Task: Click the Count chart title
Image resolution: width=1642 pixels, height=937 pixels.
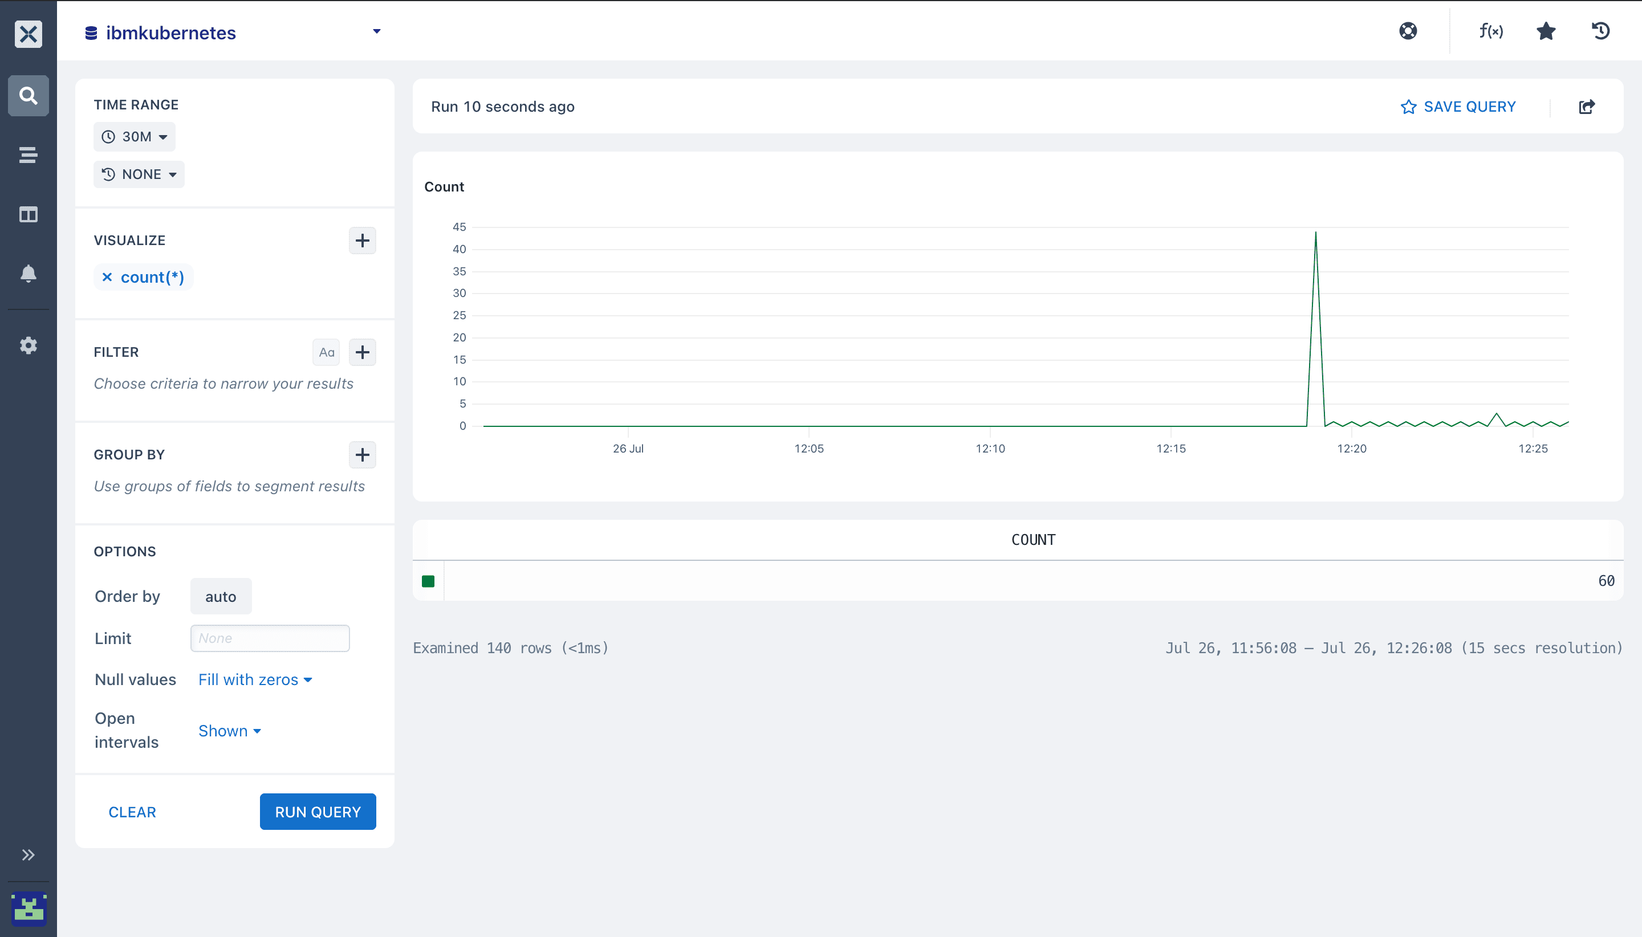Action: pos(444,186)
